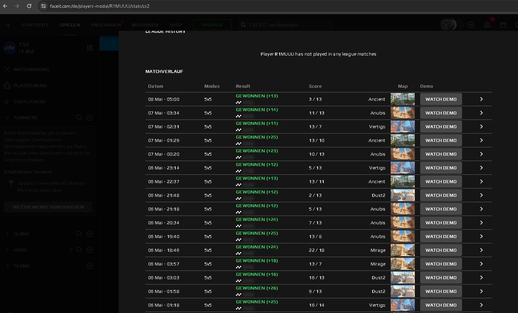The image size is (518, 313).
Task: Watch demo of 08 Mai 05:00 Ancient match
Action: click(x=441, y=99)
